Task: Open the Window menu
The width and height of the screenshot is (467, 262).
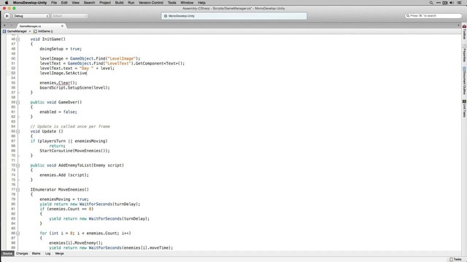Action: [187, 3]
